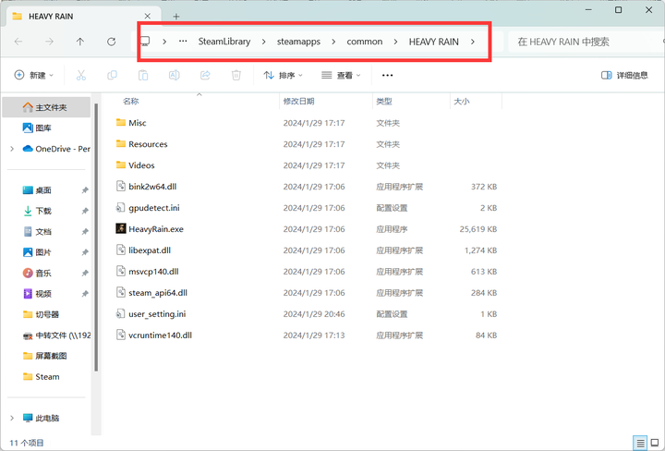Click the Rename icon in toolbar

click(174, 75)
